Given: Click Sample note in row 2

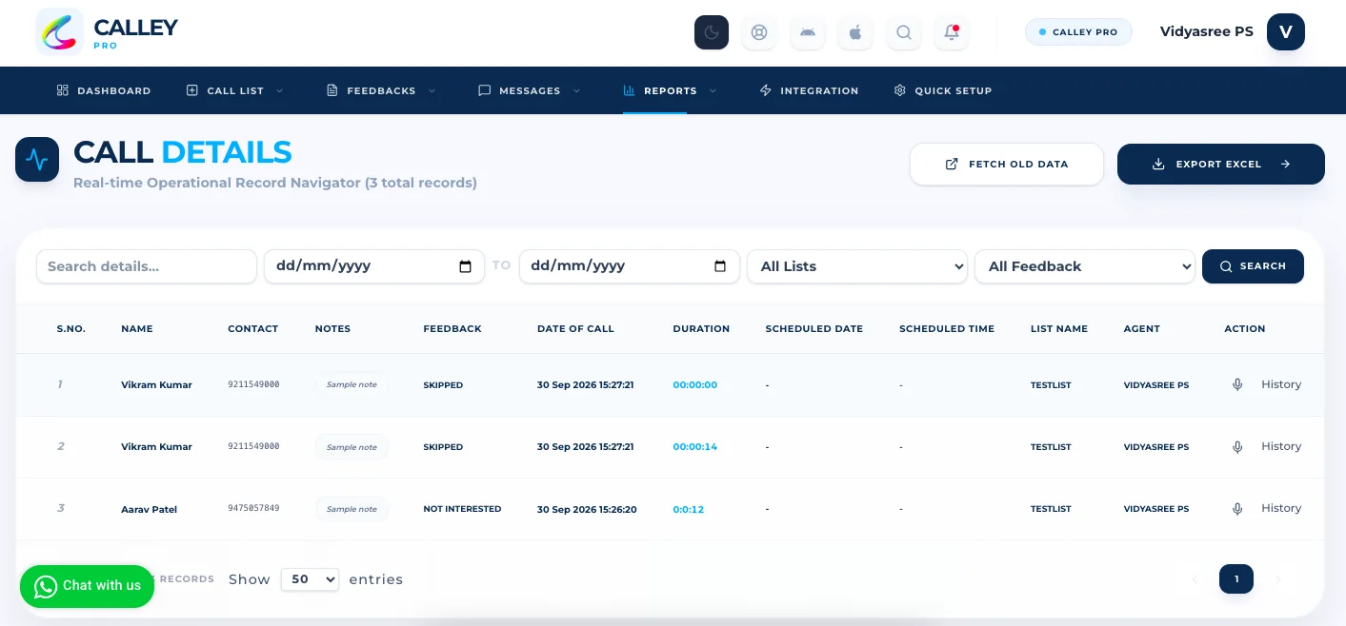Looking at the screenshot, I should (352, 447).
